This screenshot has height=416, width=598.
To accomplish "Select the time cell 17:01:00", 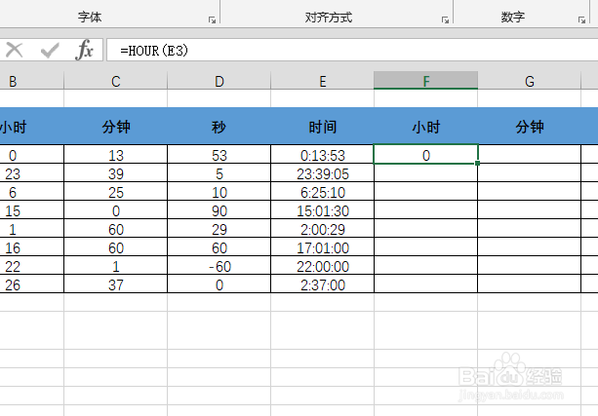I will pyautogui.click(x=323, y=247).
